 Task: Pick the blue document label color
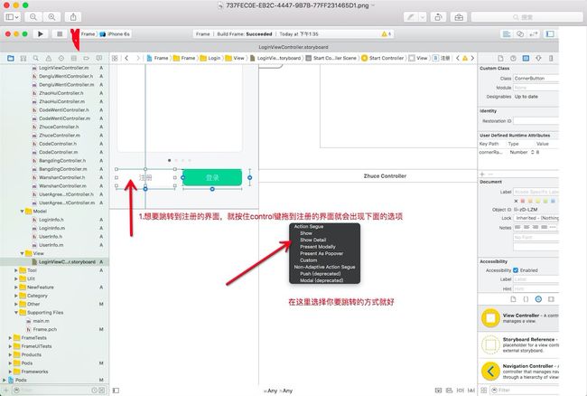point(553,201)
